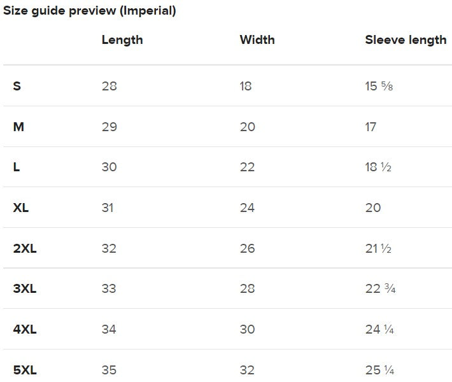Select the M size row label

pos(18,127)
